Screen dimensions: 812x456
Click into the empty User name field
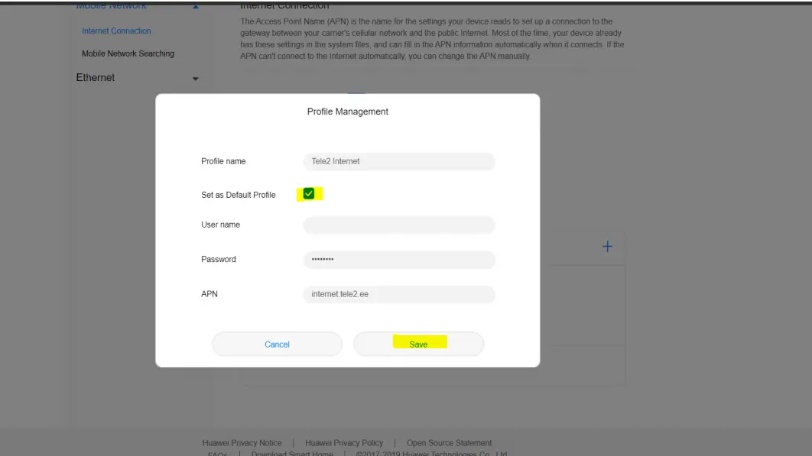coord(399,225)
